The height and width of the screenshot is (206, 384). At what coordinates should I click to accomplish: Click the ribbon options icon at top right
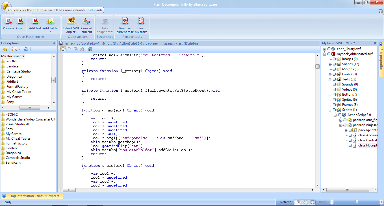tap(380, 11)
